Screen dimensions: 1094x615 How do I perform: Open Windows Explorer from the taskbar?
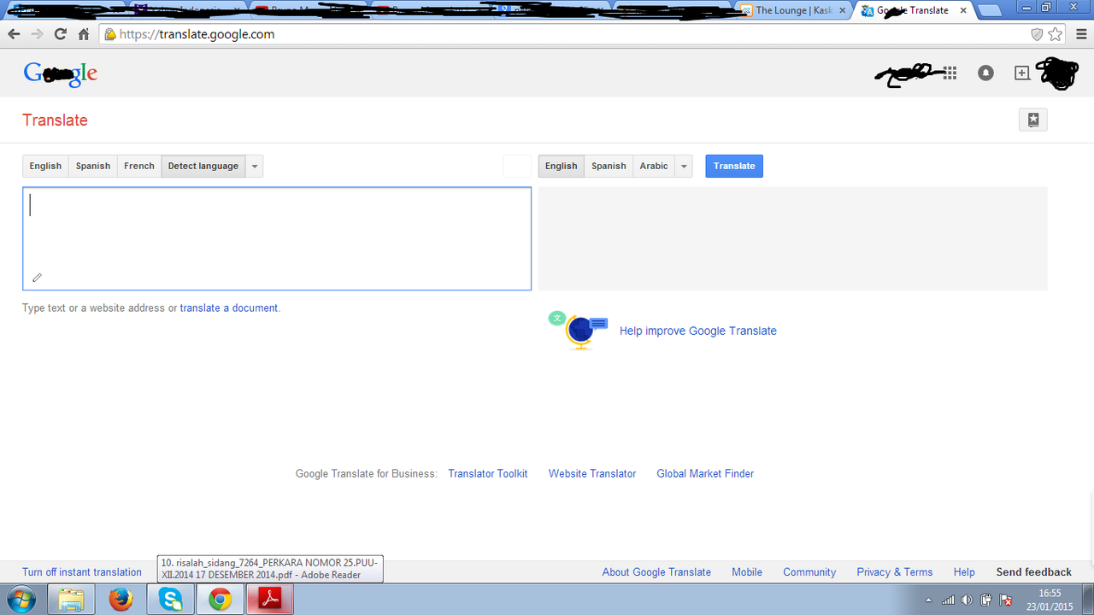point(71,600)
